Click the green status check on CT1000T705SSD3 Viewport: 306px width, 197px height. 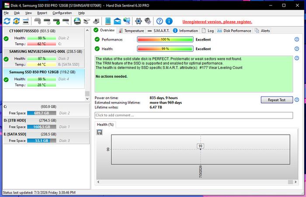tap(6, 38)
